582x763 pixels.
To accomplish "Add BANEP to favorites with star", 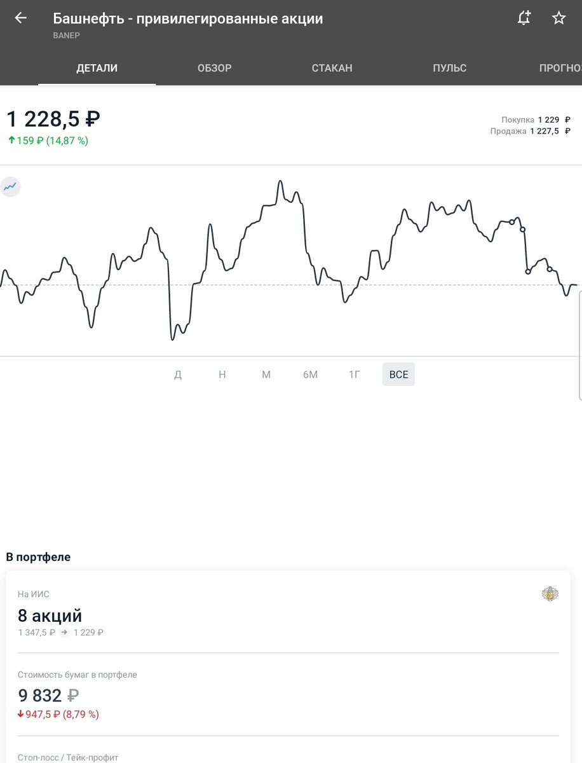I will point(558,18).
